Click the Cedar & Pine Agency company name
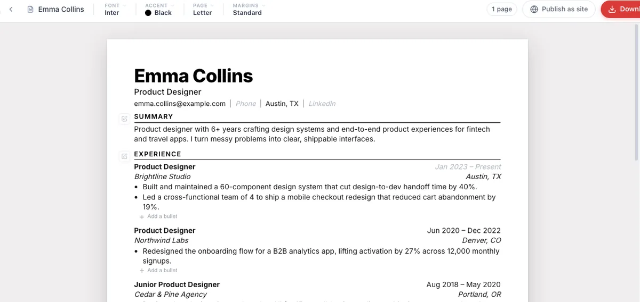 tap(170, 295)
